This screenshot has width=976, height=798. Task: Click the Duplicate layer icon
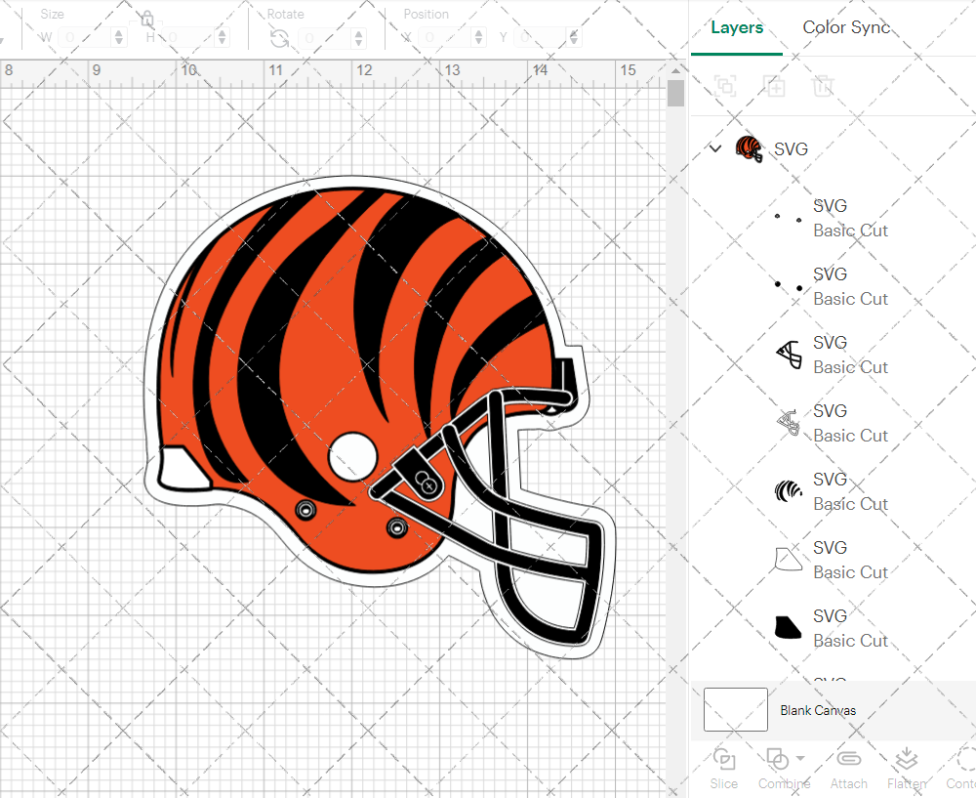pyautogui.click(x=774, y=86)
